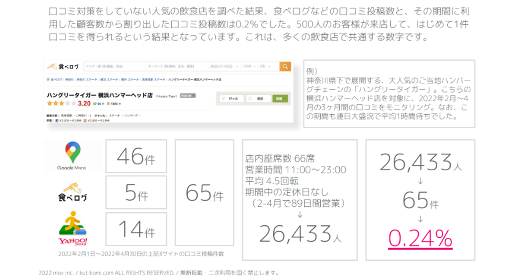Click the orange star rating of the restaurant

[61, 104]
